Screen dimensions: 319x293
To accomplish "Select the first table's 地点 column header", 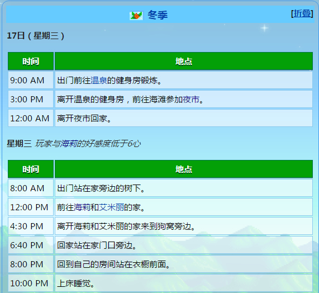I will 184,61.
